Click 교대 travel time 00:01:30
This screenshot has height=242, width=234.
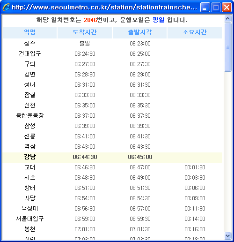(x=195, y=167)
